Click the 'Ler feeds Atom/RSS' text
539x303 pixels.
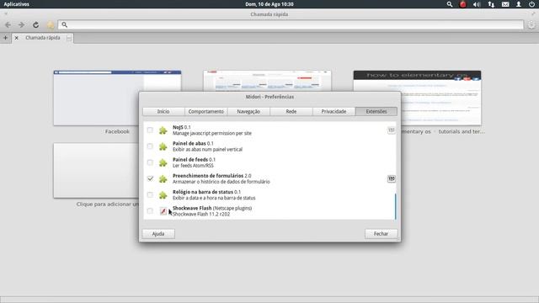tap(193, 166)
